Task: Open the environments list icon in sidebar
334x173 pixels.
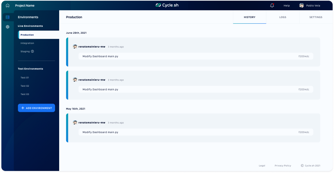Action: pos(8,17)
